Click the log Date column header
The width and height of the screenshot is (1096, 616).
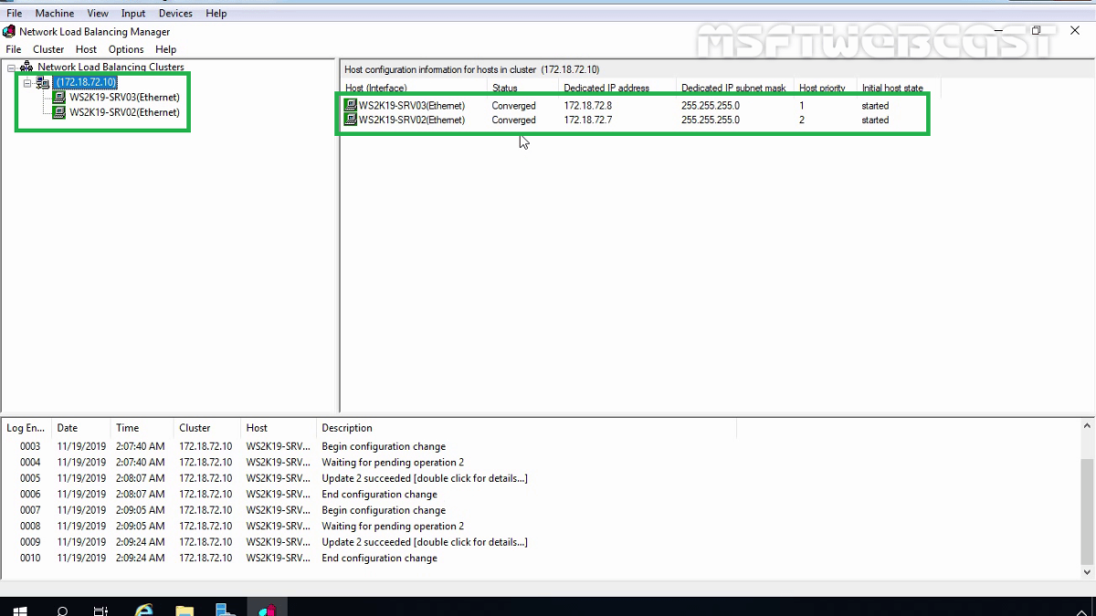80,428
